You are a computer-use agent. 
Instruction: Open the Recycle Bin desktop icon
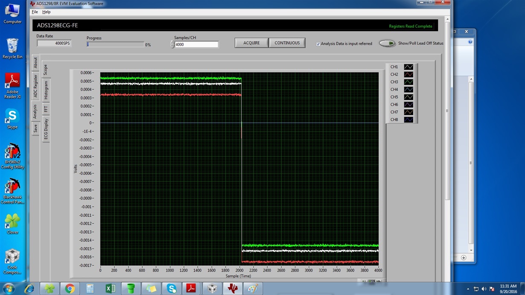[x=12, y=48]
